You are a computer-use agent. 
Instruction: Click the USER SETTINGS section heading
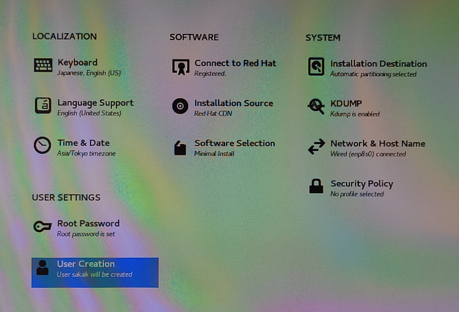(66, 198)
